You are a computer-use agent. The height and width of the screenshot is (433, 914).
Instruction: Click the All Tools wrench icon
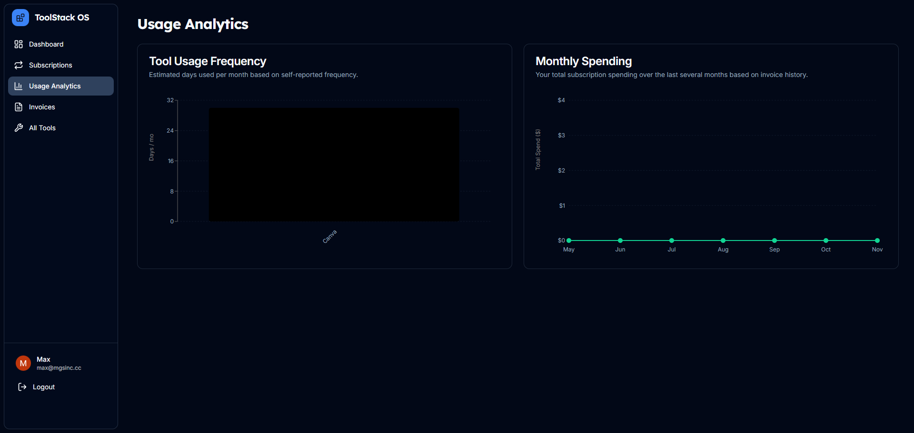pos(19,128)
